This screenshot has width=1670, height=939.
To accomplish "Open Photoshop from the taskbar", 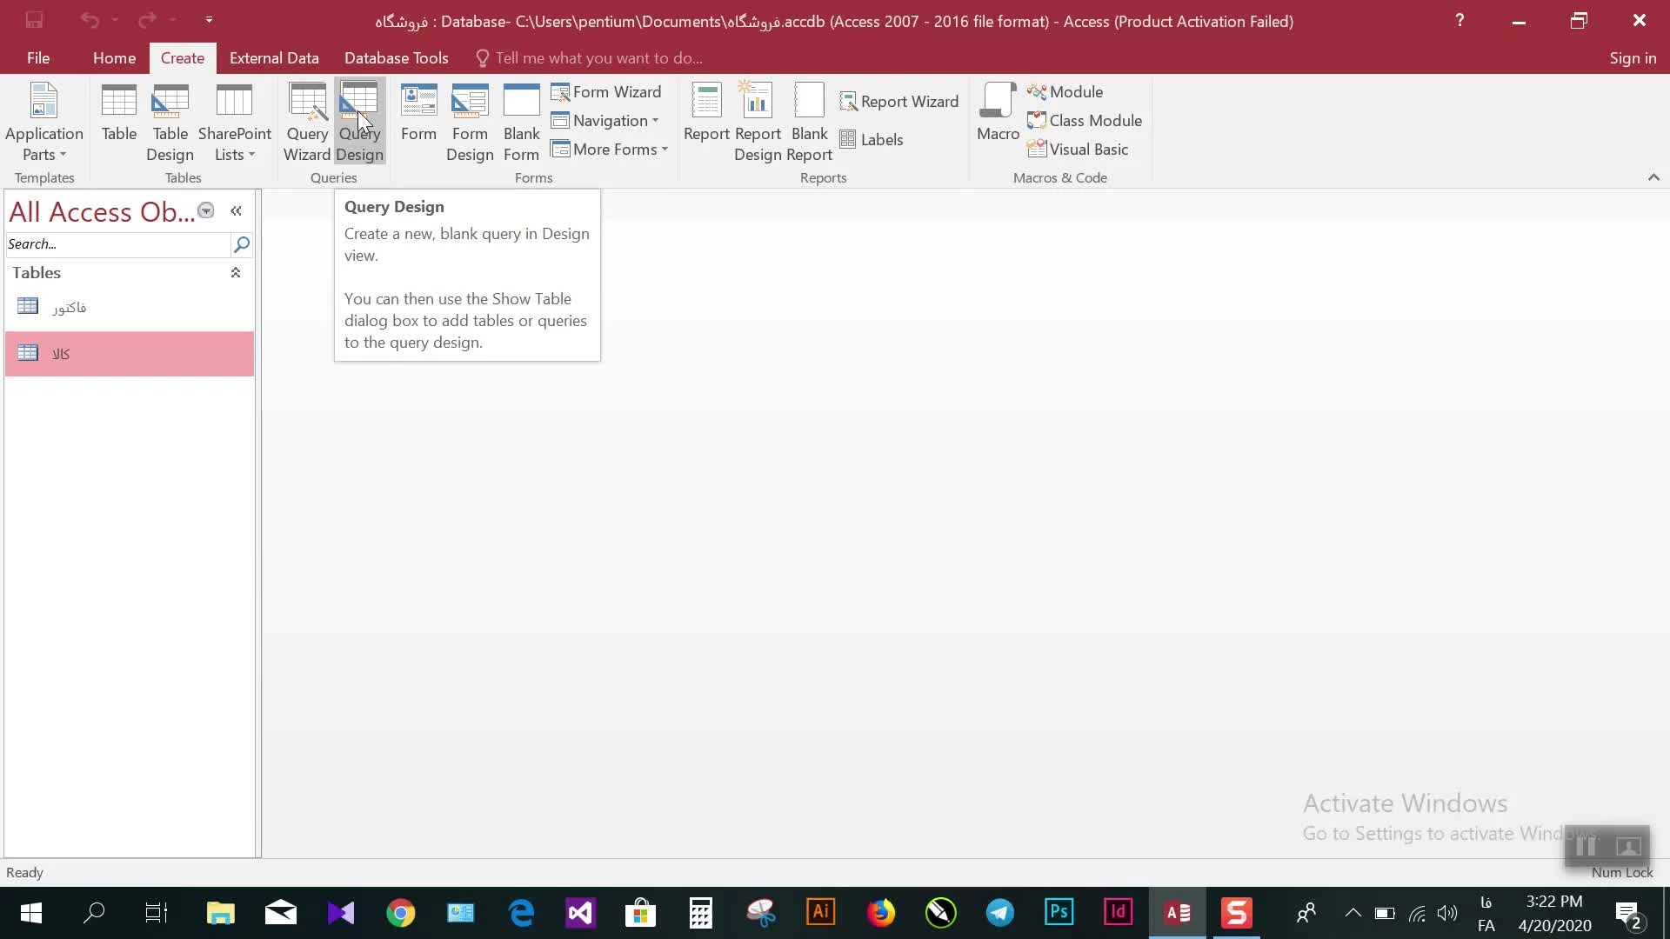I will click(1059, 913).
